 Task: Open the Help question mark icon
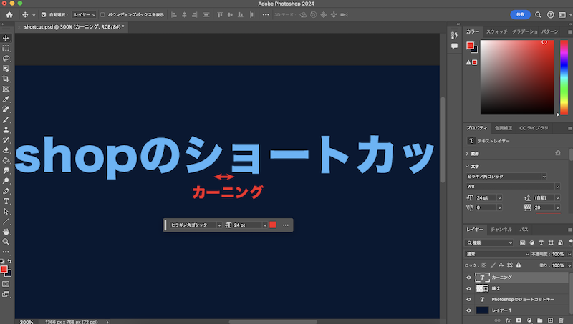tap(550, 14)
